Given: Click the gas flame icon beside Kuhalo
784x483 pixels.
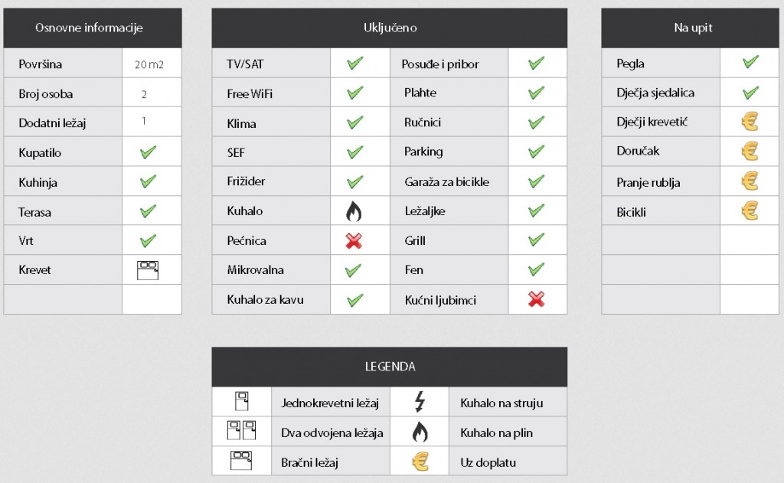Looking at the screenshot, I should point(354,211).
